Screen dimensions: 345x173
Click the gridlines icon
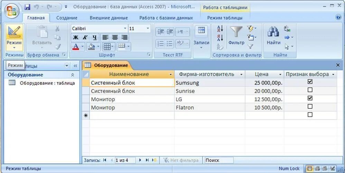pyautogui.click(x=107, y=46)
